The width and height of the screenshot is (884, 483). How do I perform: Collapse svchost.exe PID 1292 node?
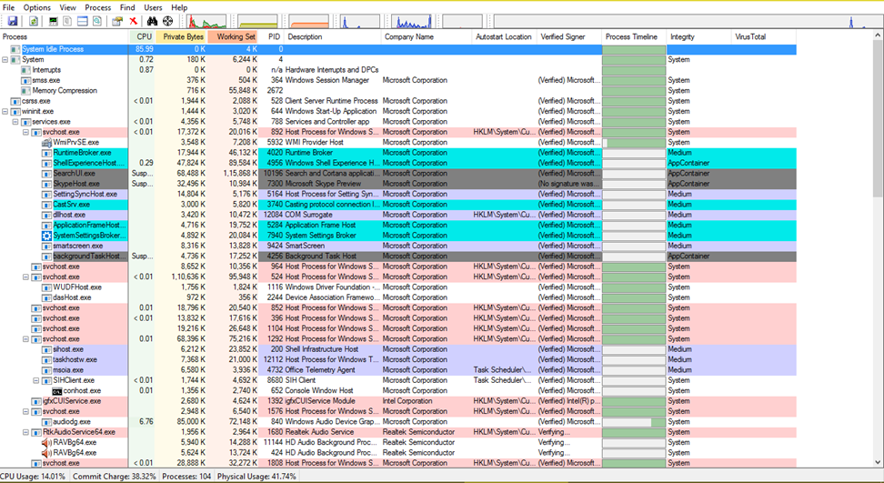point(25,338)
